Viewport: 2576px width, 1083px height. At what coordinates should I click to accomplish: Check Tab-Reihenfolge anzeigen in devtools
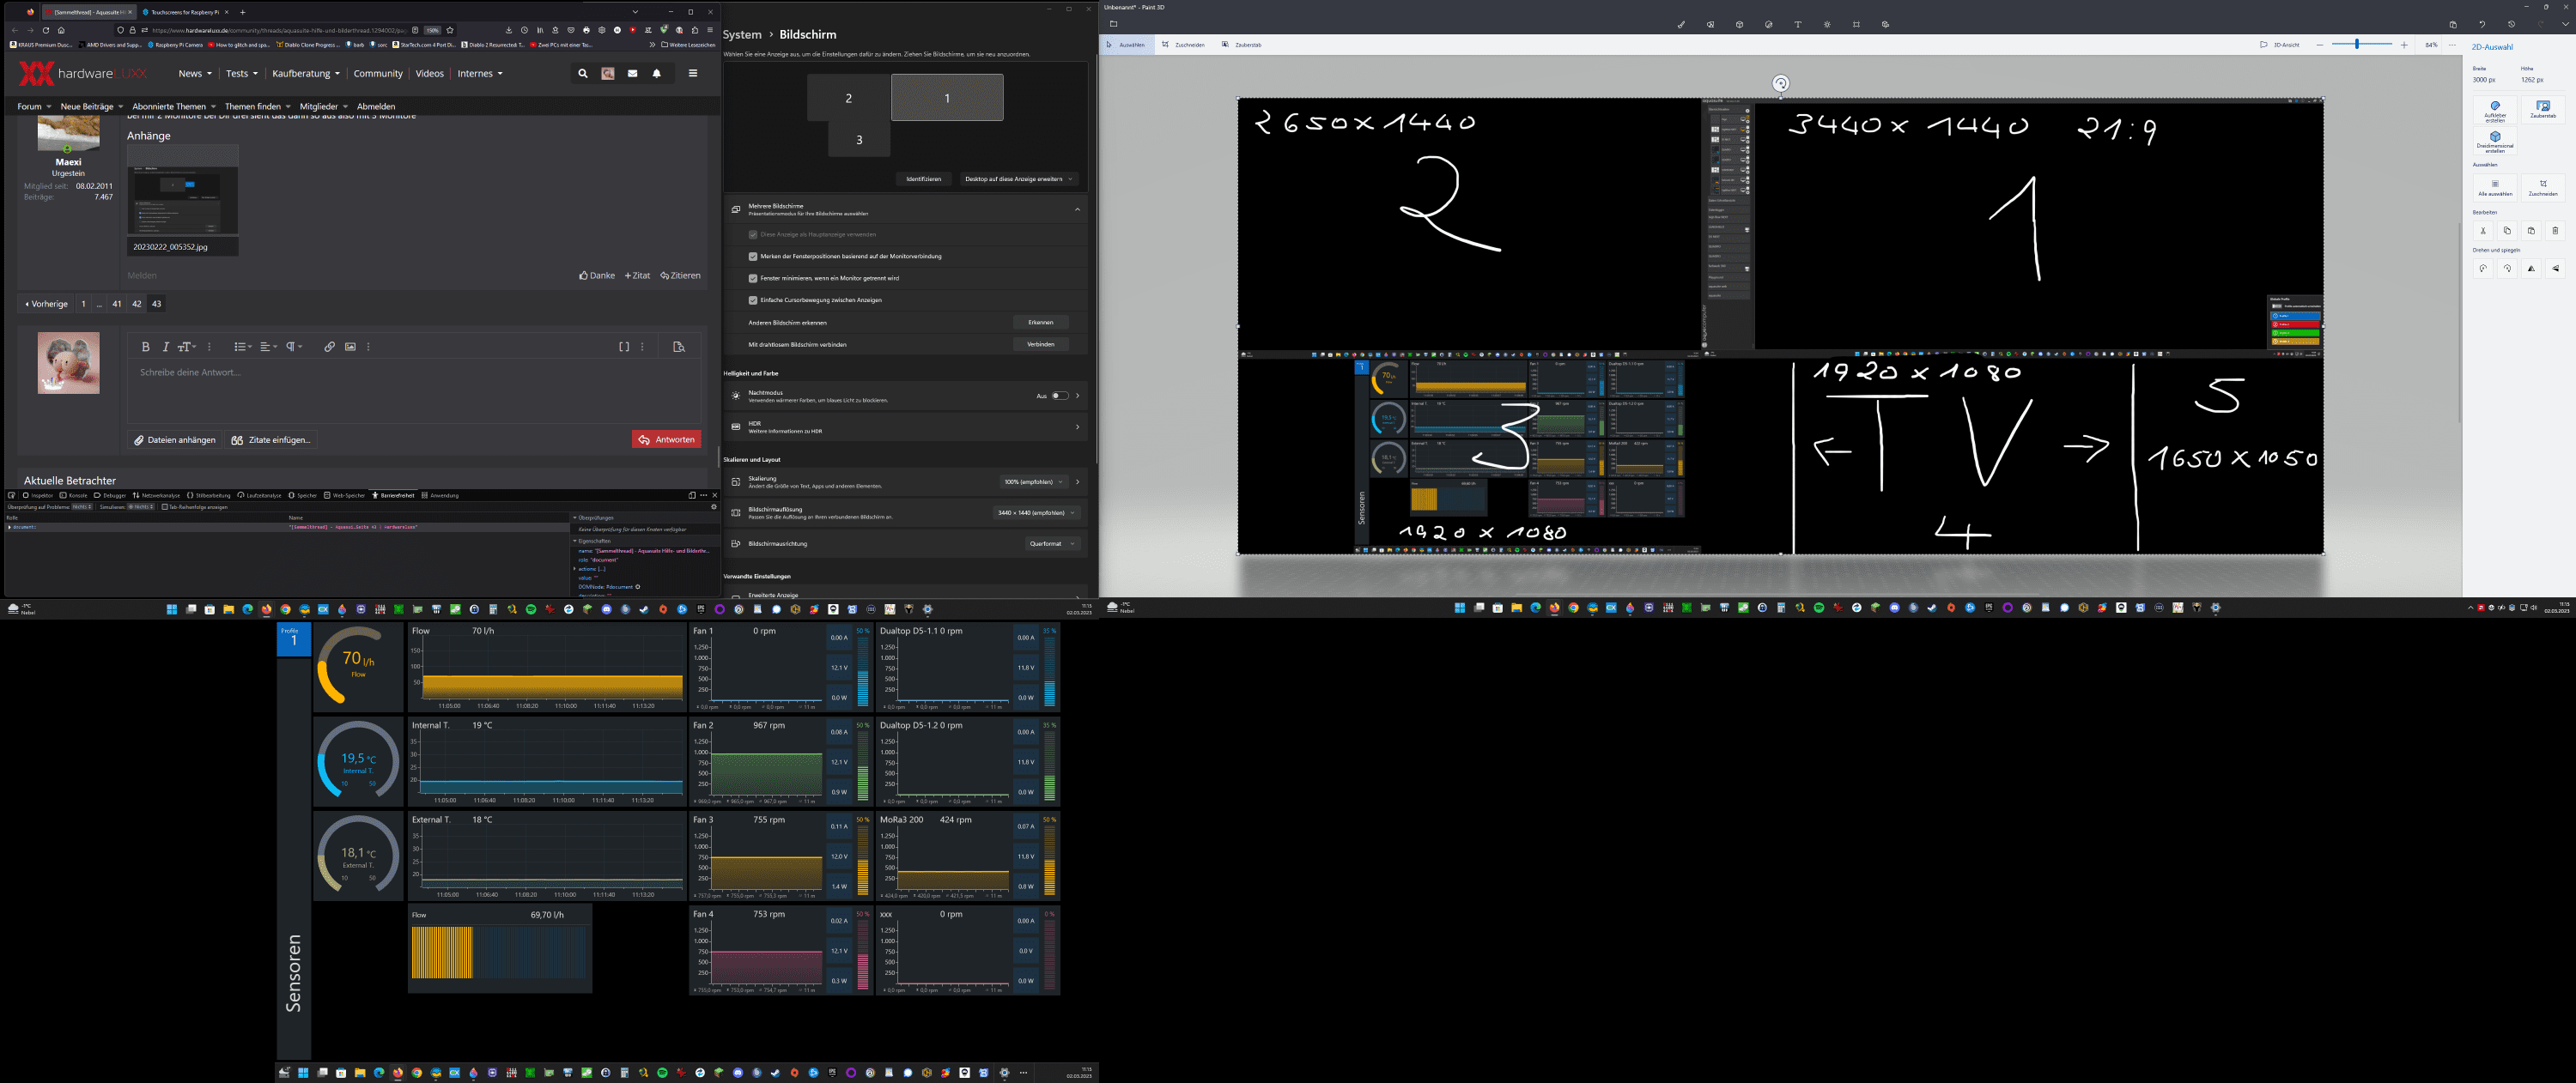click(x=165, y=506)
